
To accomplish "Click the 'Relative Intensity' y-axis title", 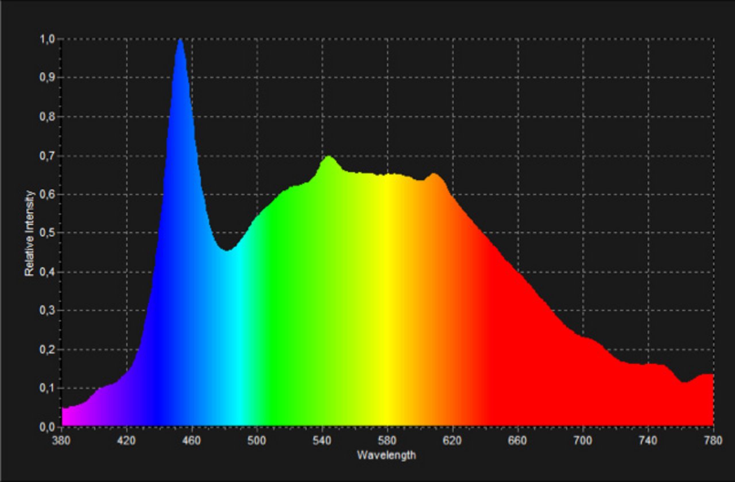I will click(30, 234).
